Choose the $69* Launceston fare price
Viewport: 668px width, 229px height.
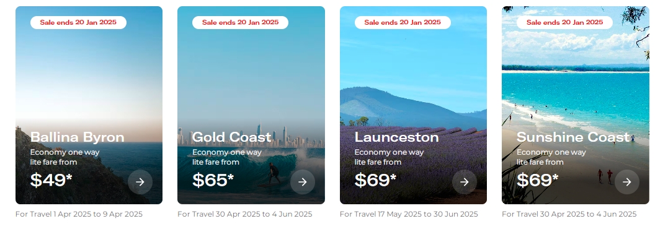tap(375, 180)
